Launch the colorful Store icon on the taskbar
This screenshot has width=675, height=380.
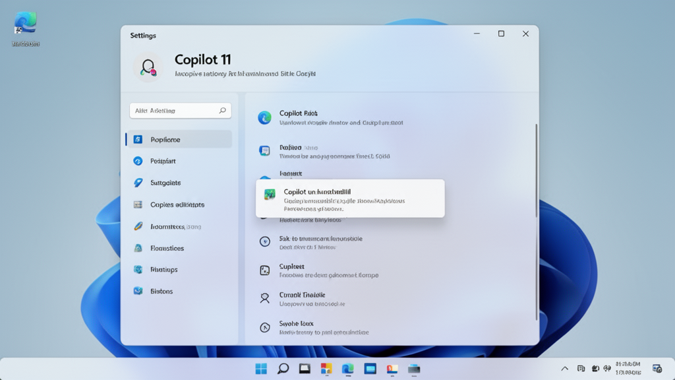click(x=326, y=369)
